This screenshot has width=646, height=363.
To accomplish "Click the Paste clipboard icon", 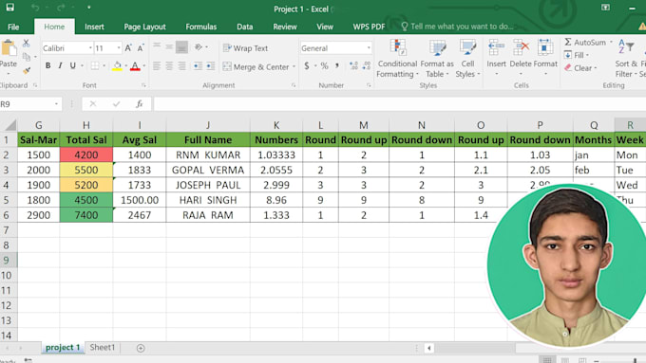I will pyautogui.click(x=9, y=48).
